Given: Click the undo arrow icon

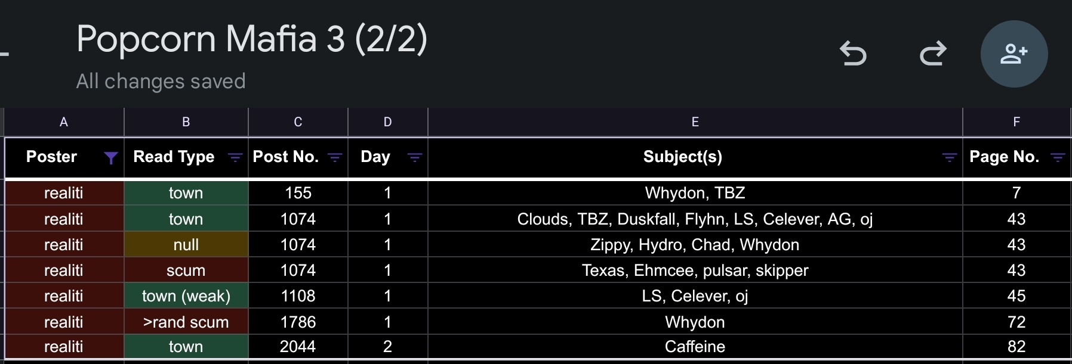Looking at the screenshot, I should coord(853,54).
